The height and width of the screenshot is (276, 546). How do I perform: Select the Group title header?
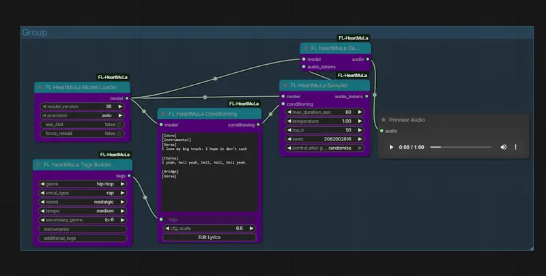click(34, 33)
